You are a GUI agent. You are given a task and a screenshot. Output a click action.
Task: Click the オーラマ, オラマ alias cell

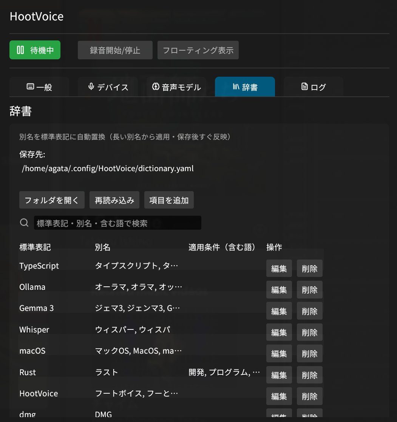coord(138,287)
